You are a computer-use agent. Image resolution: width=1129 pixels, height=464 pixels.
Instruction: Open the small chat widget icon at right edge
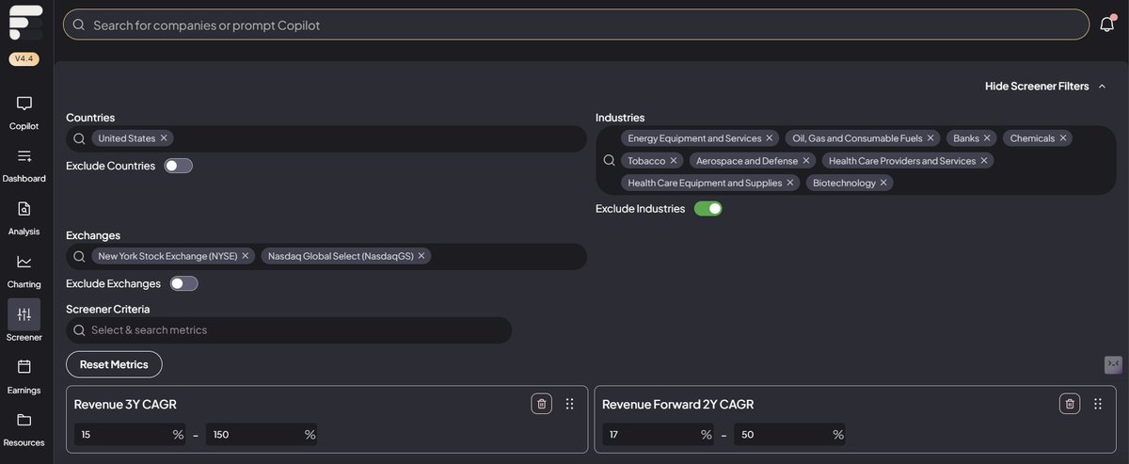pos(1113,364)
